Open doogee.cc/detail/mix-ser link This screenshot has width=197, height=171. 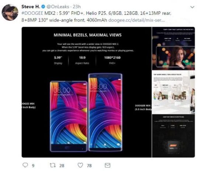pyautogui.click(x=136, y=20)
